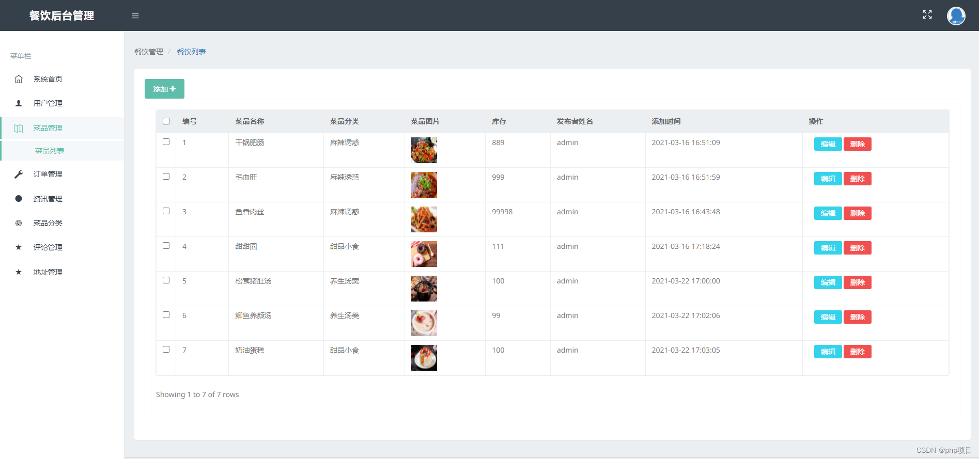Click the home icon beside 系统首页
This screenshot has height=459, width=979.
pyautogui.click(x=19, y=79)
